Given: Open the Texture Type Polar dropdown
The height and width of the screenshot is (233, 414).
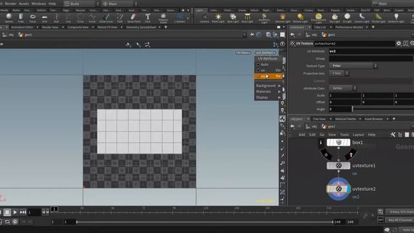Looking at the screenshot, I should pos(353,66).
